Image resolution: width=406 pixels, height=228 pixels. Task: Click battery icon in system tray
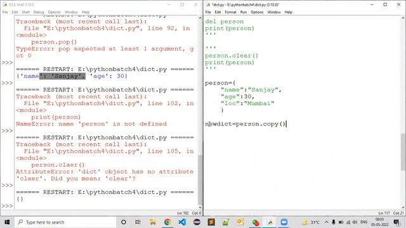[x=341, y=222]
